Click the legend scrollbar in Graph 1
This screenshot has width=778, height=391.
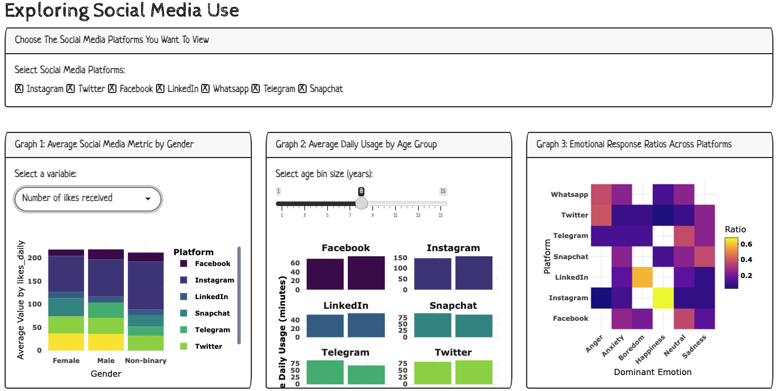tap(239, 295)
